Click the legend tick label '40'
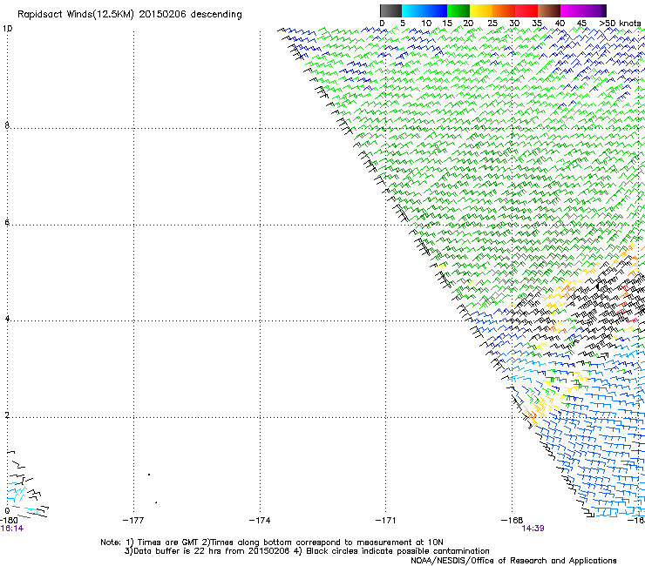The width and height of the screenshot is (645, 566). pos(560,24)
